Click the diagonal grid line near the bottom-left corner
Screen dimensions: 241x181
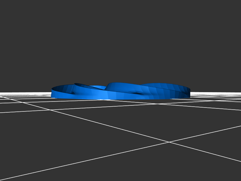point(18,175)
